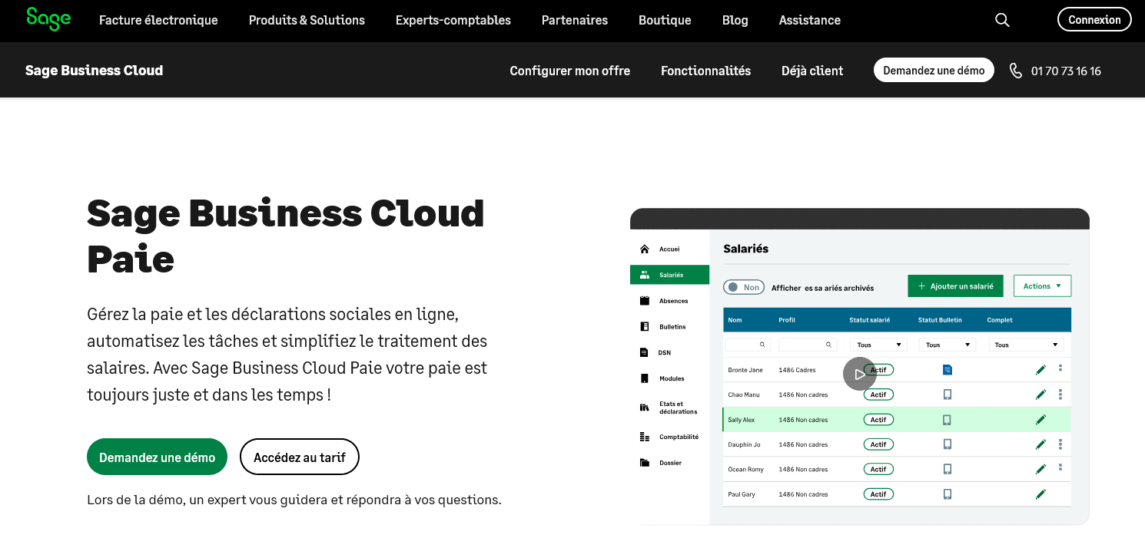Click the Statut Bulletin column header
The height and width of the screenshot is (548, 1145).
940,320
